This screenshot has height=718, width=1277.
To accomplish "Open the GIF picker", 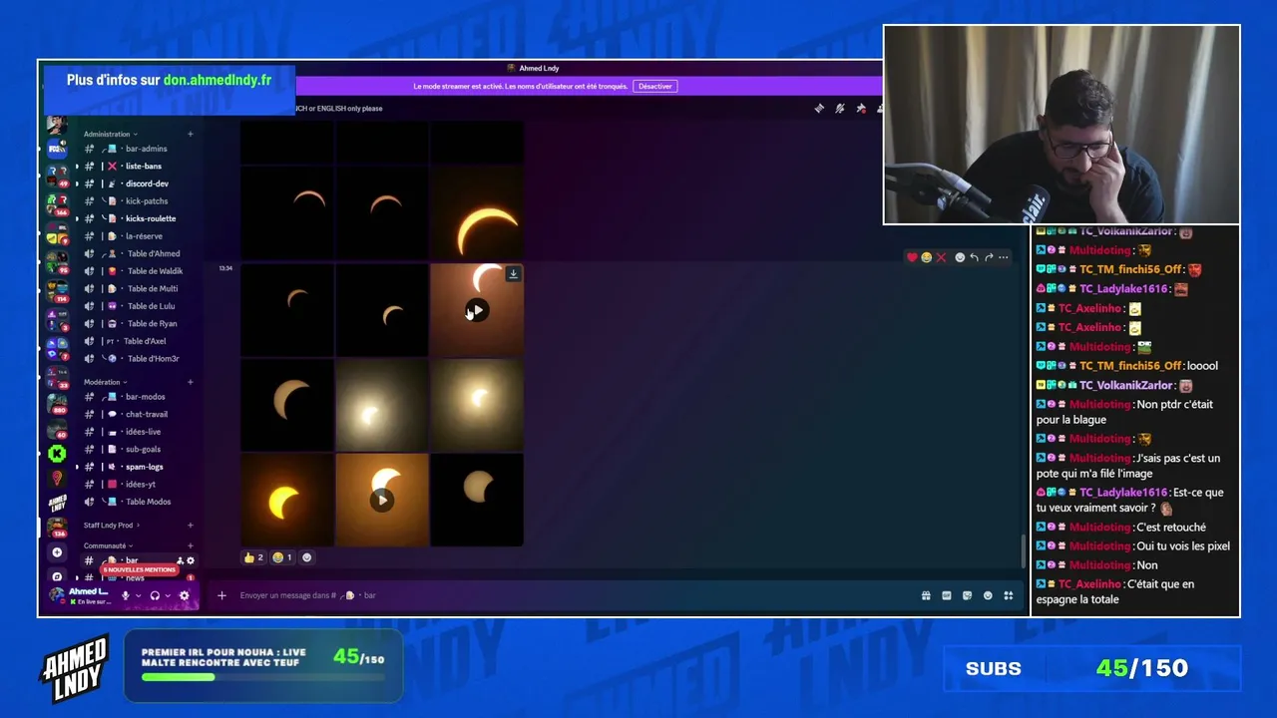I will click(947, 595).
